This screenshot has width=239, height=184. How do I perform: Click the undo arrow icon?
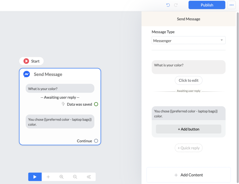(168, 5)
